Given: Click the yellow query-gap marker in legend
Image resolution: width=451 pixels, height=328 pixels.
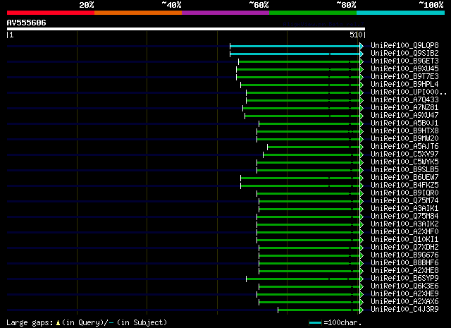Looking at the screenshot, I should (x=58, y=322).
